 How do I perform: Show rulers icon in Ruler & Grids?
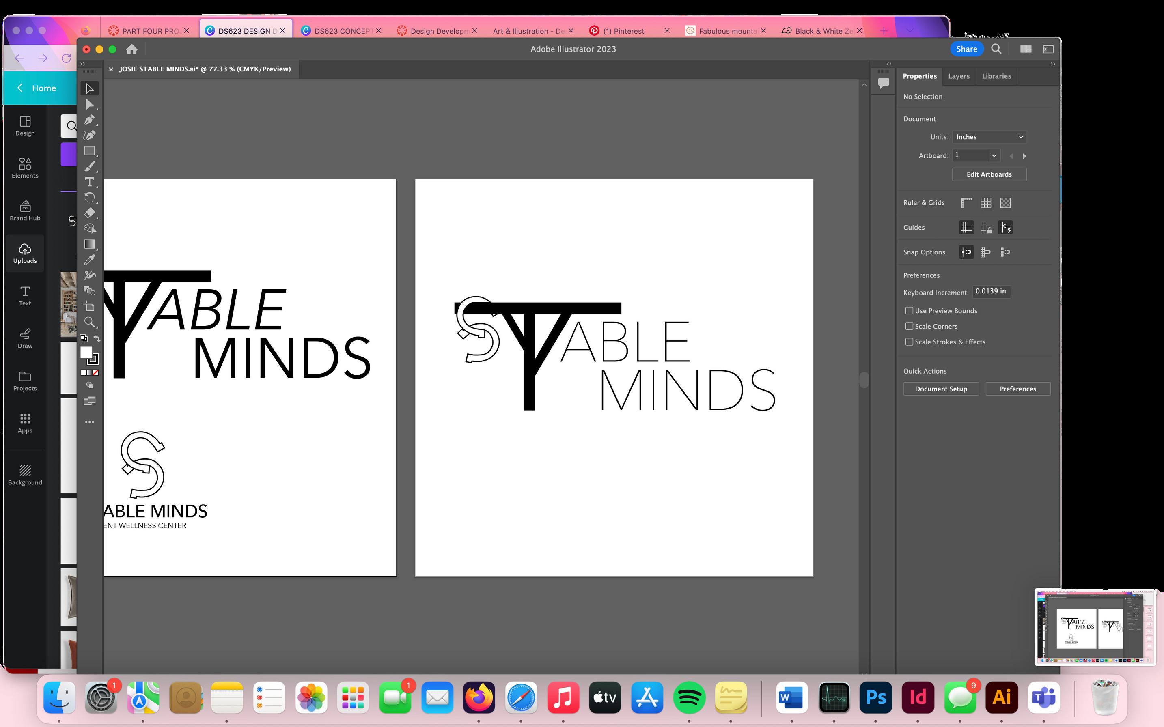click(966, 203)
